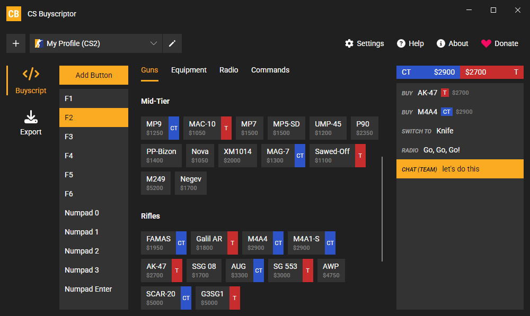Add the M4A1-S rifle
The height and width of the screenshot is (316, 530).
click(312, 243)
